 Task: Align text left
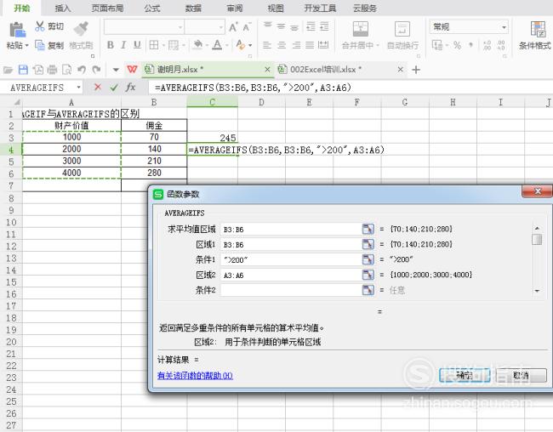(x=267, y=45)
